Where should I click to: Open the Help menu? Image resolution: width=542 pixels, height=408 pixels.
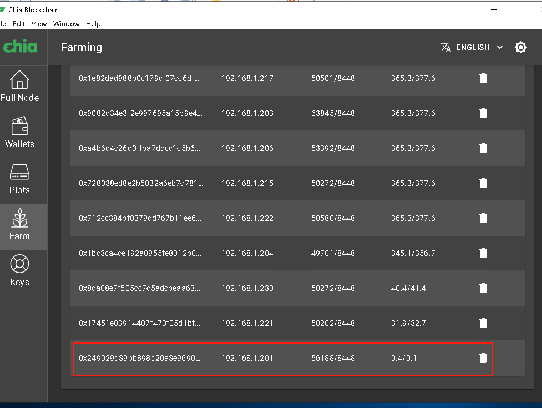click(93, 23)
